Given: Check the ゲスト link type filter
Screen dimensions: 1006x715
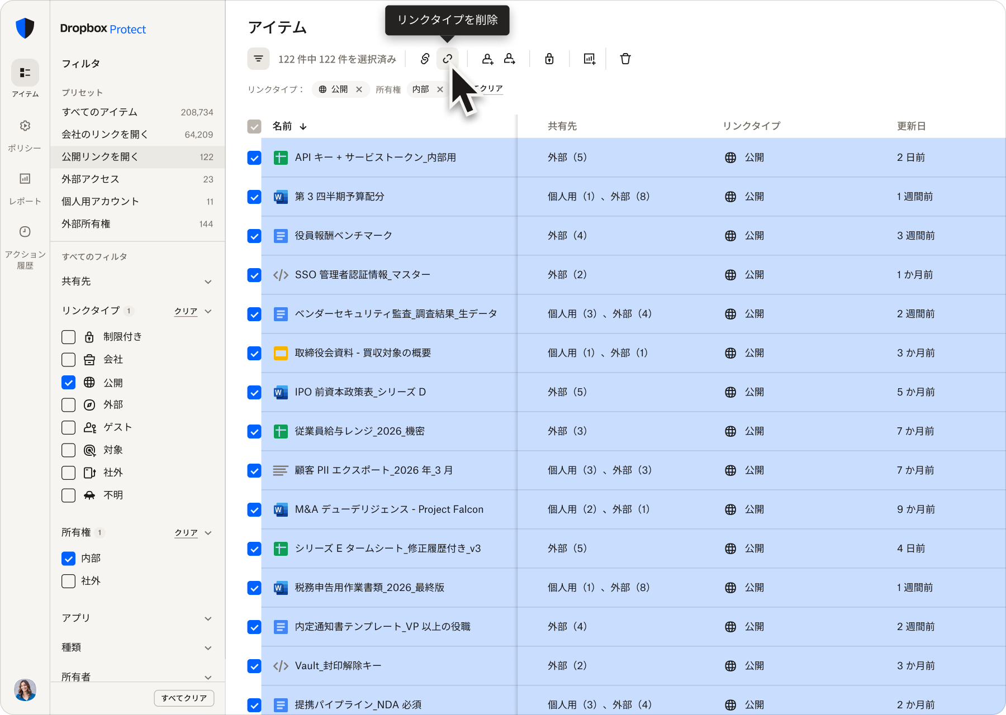Looking at the screenshot, I should 68,428.
